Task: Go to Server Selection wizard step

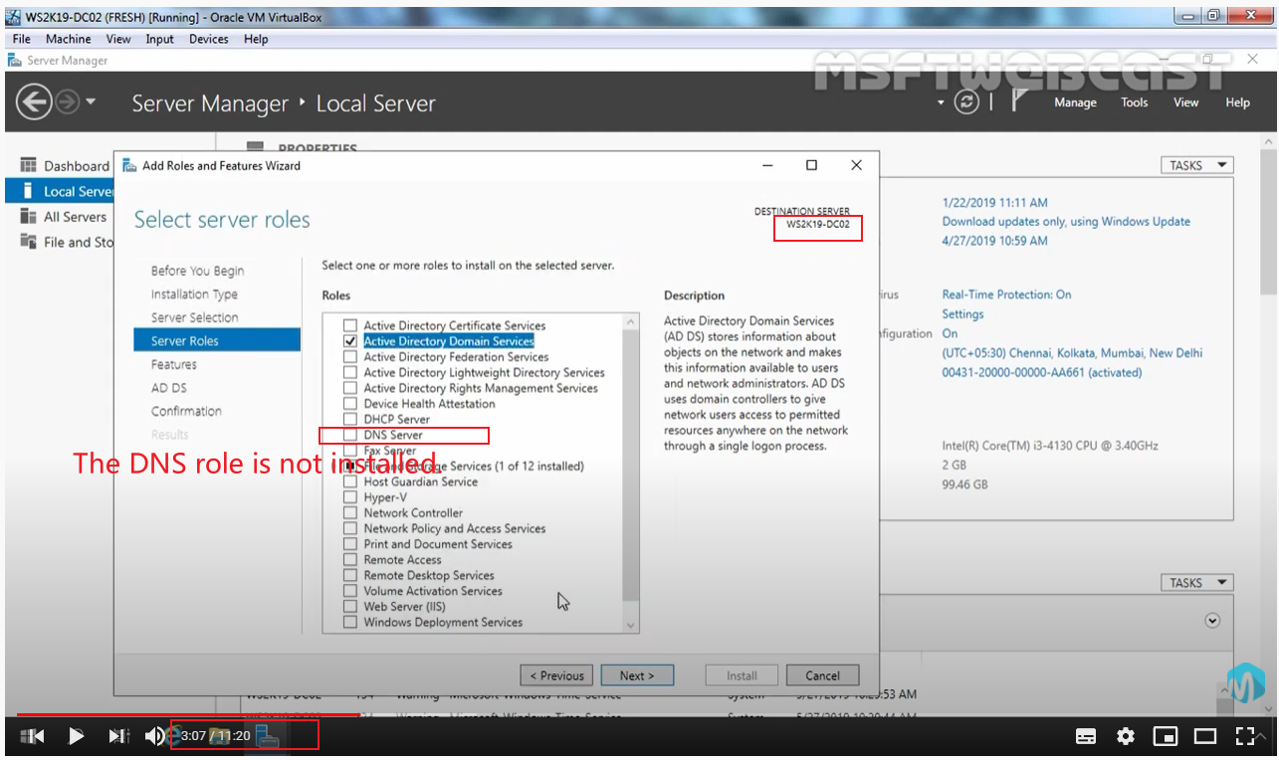Action: tap(194, 317)
